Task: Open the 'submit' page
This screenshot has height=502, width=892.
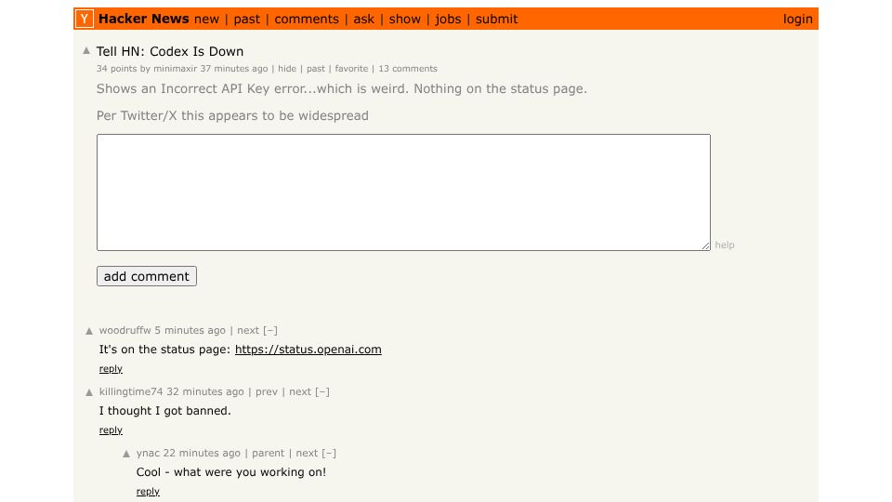Action: tap(496, 20)
